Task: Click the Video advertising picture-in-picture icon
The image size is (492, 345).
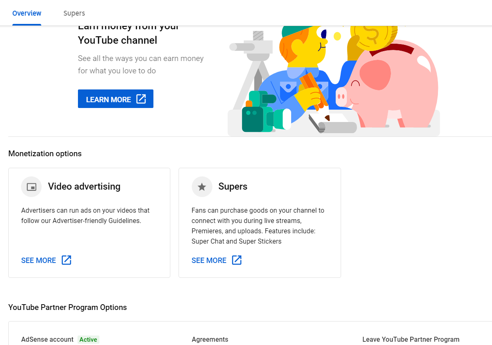Action: pyautogui.click(x=31, y=187)
